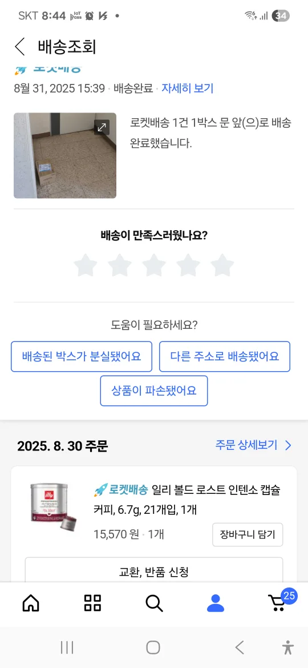Screen dimensions: 308x668
Task: Open 주문 상세보기 chevron link
Action: pyautogui.click(x=254, y=445)
